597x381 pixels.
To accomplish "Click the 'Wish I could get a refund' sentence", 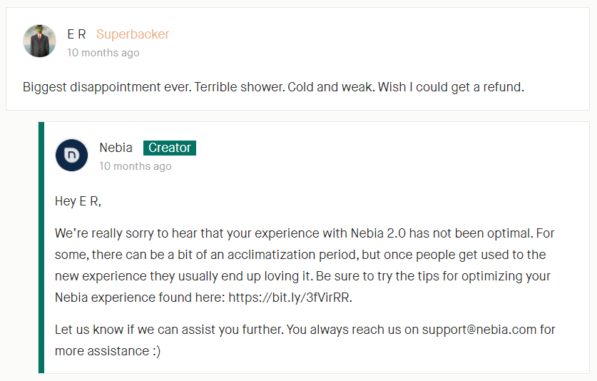I will click(451, 87).
